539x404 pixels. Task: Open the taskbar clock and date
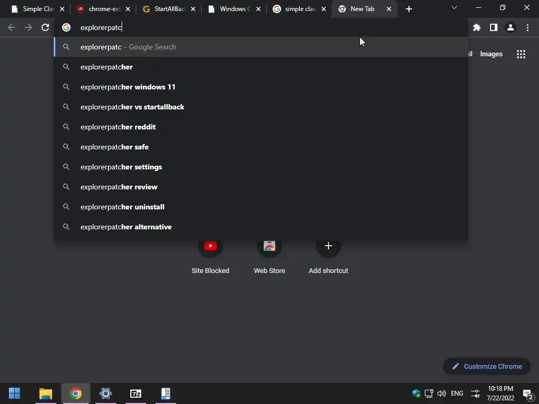[x=501, y=393]
